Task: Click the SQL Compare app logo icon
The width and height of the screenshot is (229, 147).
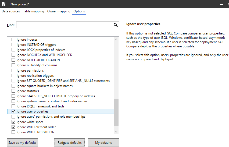Action: [4, 4]
